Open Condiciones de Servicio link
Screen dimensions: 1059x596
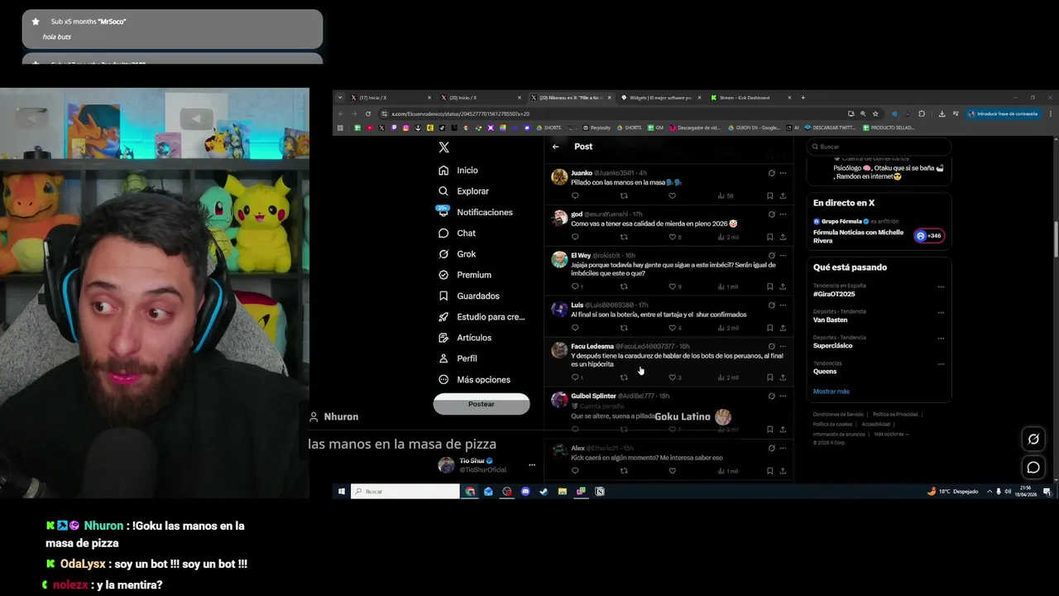(838, 415)
